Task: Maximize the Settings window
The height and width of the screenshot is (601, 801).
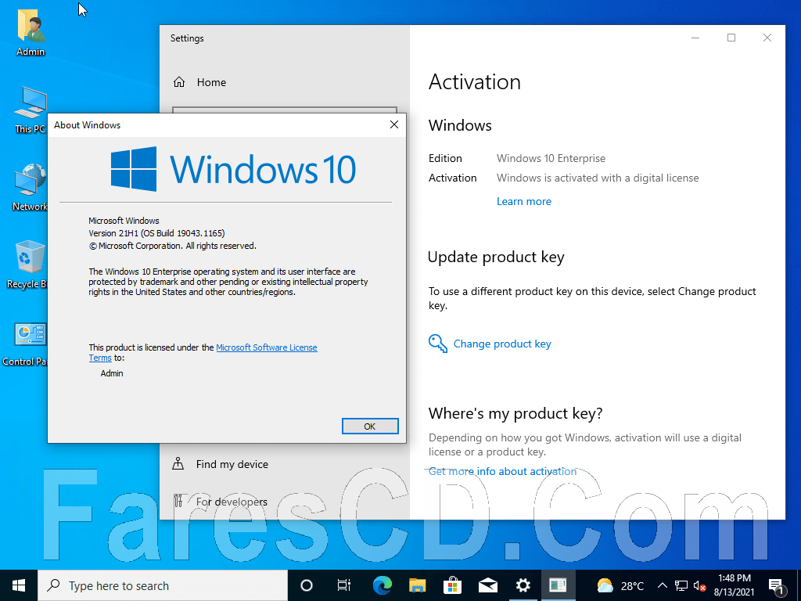Action: (x=731, y=38)
